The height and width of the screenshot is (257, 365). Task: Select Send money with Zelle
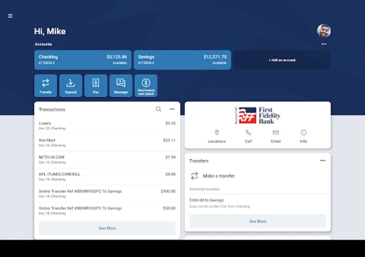[x=146, y=85]
